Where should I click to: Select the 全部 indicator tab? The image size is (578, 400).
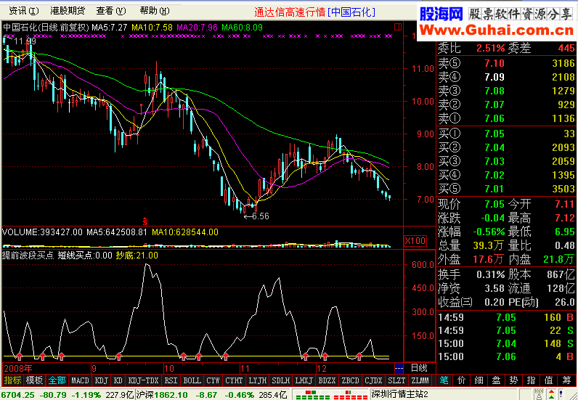pyautogui.click(x=57, y=380)
